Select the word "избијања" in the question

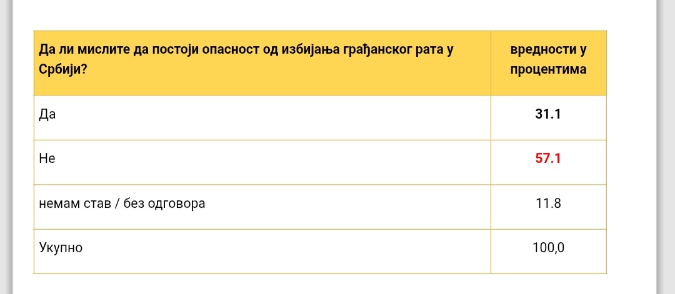click(x=306, y=49)
